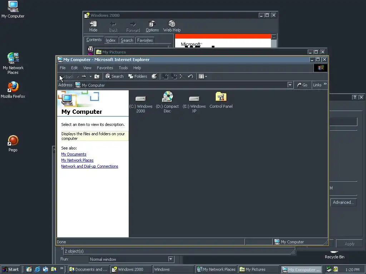366x274 pixels.
Task: Click the Windows taskbar button
Action: click(x=173, y=269)
